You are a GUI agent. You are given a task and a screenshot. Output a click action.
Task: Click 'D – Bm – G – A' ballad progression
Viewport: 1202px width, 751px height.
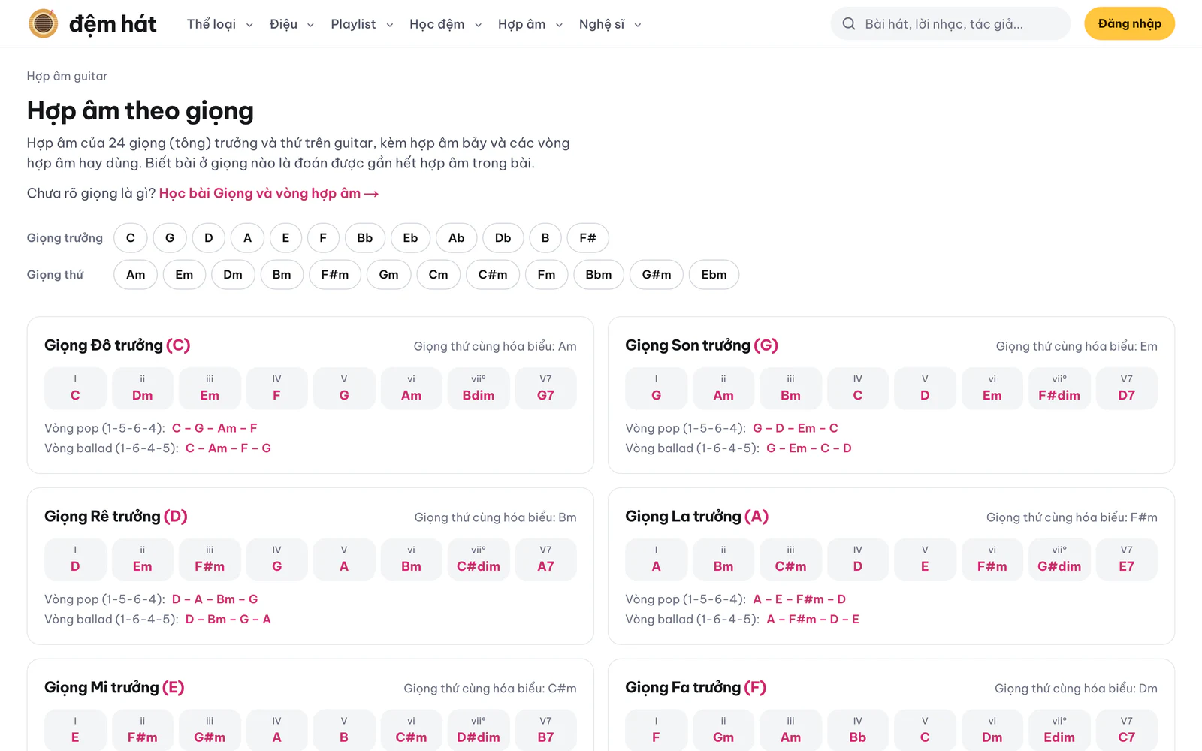[x=228, y=620]
